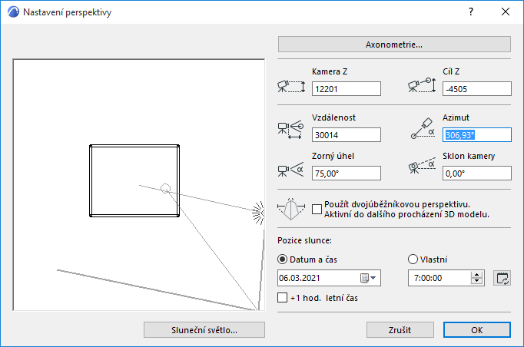Click the two-point perspective icon
Image resolution: width=524 pixels, height=347 pixels.
point(293,210)
